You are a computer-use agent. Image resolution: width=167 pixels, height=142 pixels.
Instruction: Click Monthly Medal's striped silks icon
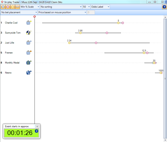[28, 63]
